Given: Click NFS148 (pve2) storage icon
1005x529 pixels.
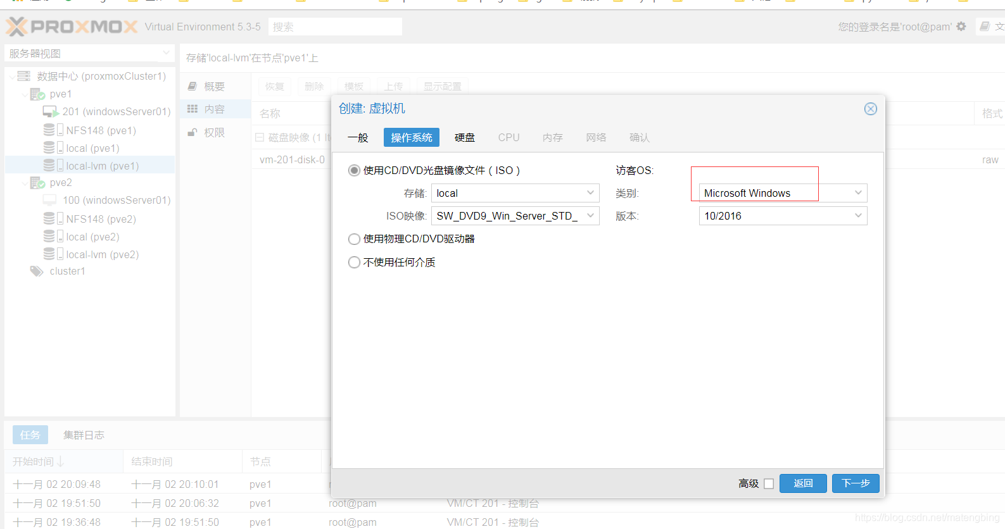Looking at the screenshot, I should (53, 218).
